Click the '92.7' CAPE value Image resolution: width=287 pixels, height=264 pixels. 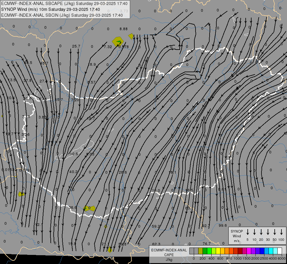tap(206, 226)
